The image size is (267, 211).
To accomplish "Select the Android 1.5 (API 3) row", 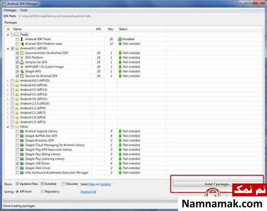I will tap(32, 122).
